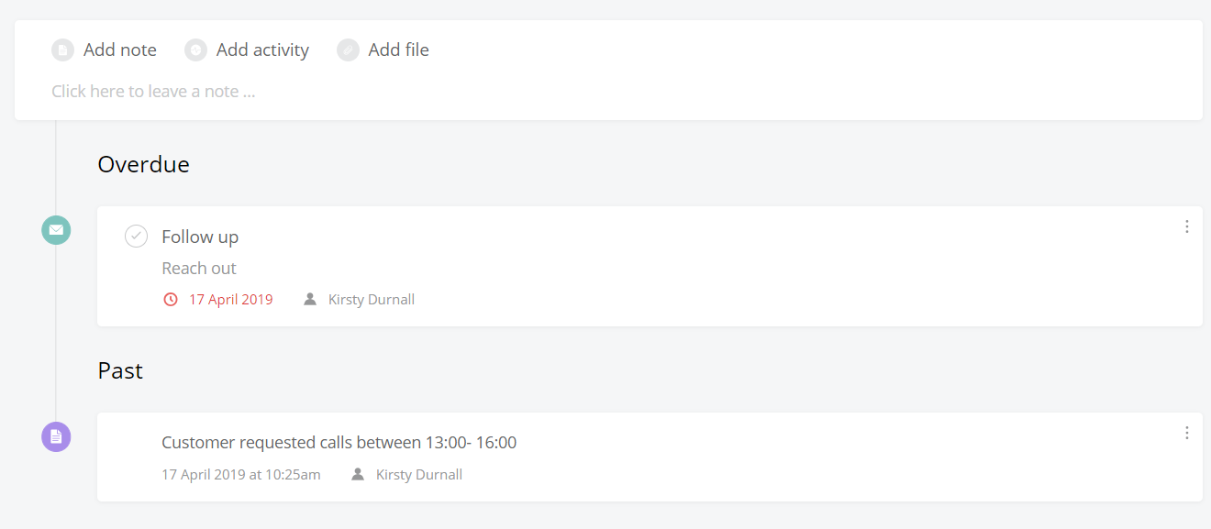Viewport: 1211px width, 529px height.
Task: Open the customer requested calls note text
Action: coord(339,443)
